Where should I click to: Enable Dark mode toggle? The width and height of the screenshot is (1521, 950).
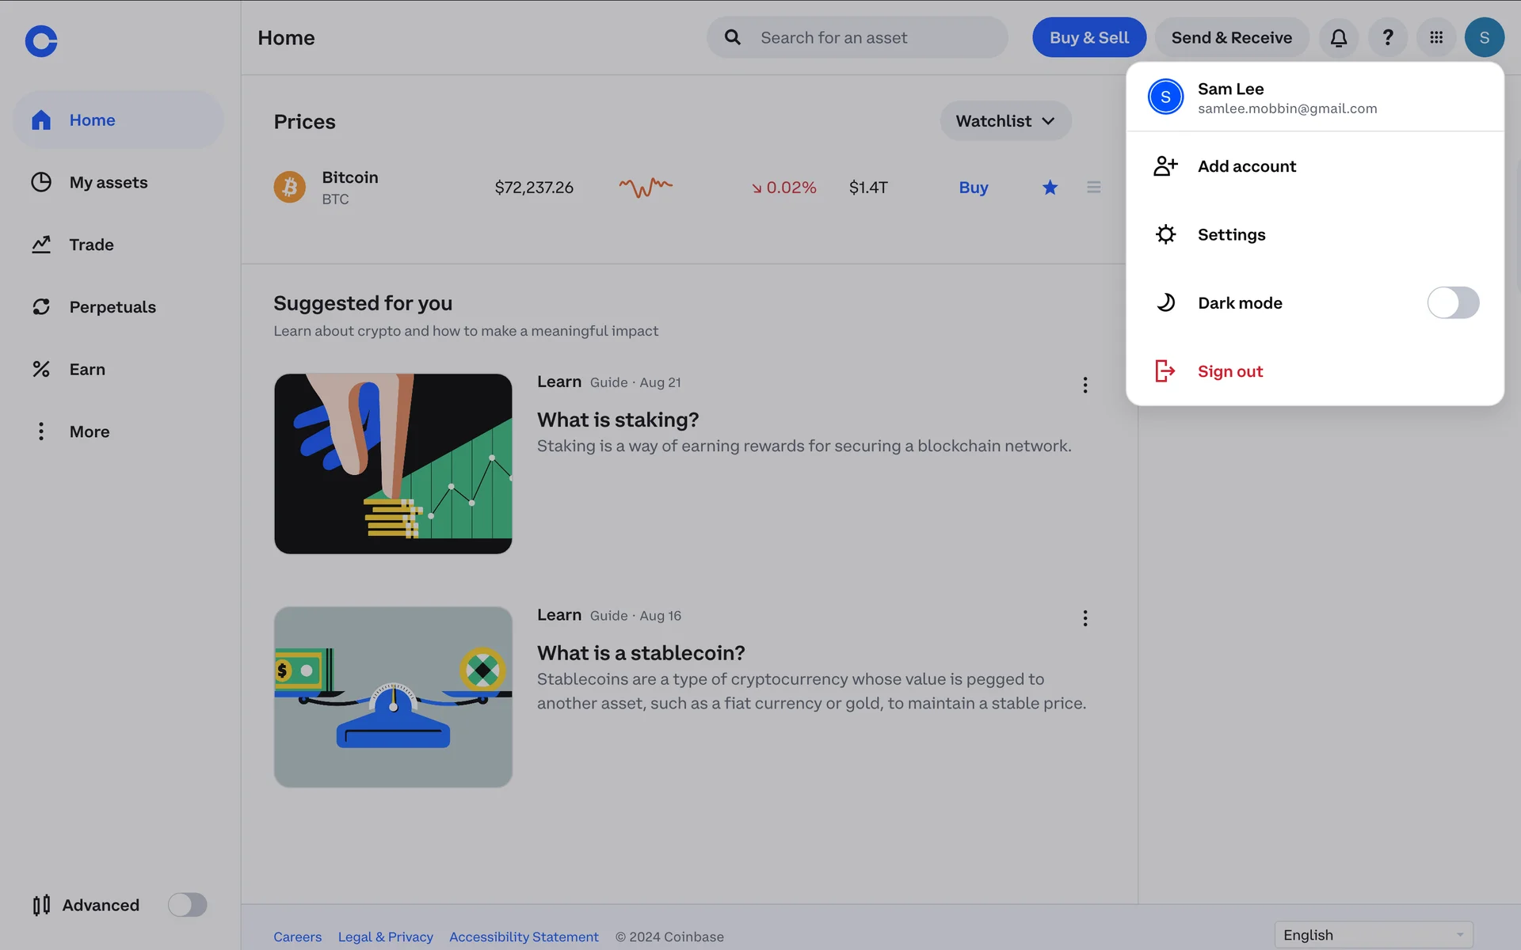(x=1452, y=302)
